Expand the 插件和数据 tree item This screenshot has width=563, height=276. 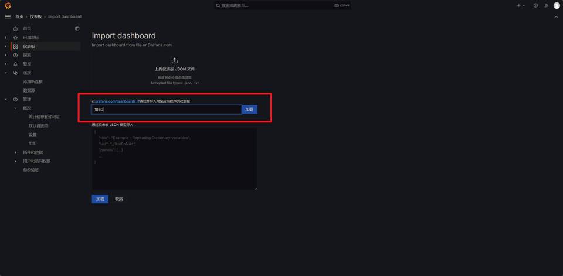[x=16, y=152]
